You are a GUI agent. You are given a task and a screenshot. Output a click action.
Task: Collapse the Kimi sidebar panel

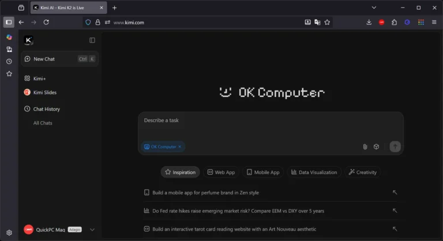[x=92, y=40]
